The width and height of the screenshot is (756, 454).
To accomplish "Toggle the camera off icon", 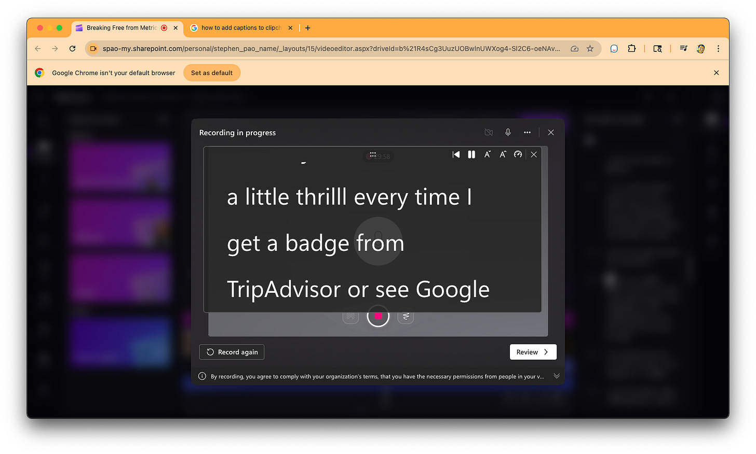I will 489,133.
